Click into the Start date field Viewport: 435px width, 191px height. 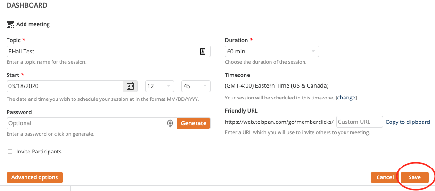(65, 86)
